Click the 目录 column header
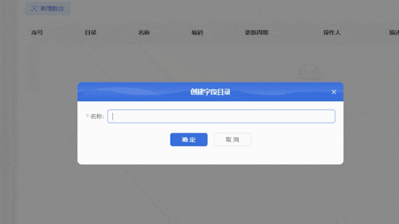 90,32
